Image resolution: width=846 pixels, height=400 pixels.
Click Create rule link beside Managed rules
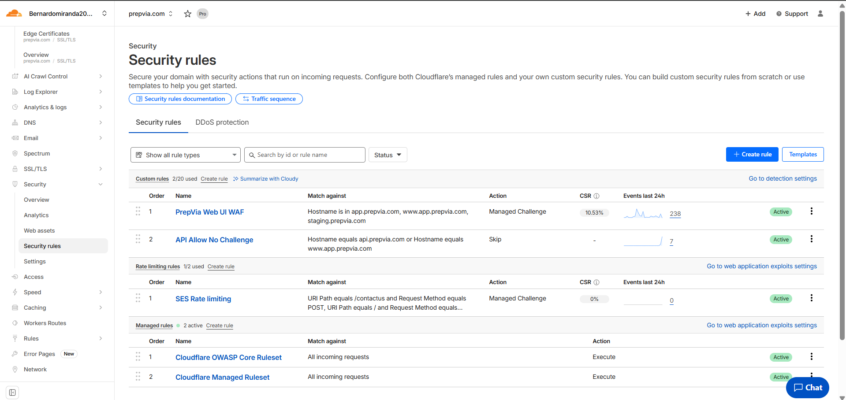[220, 326]
